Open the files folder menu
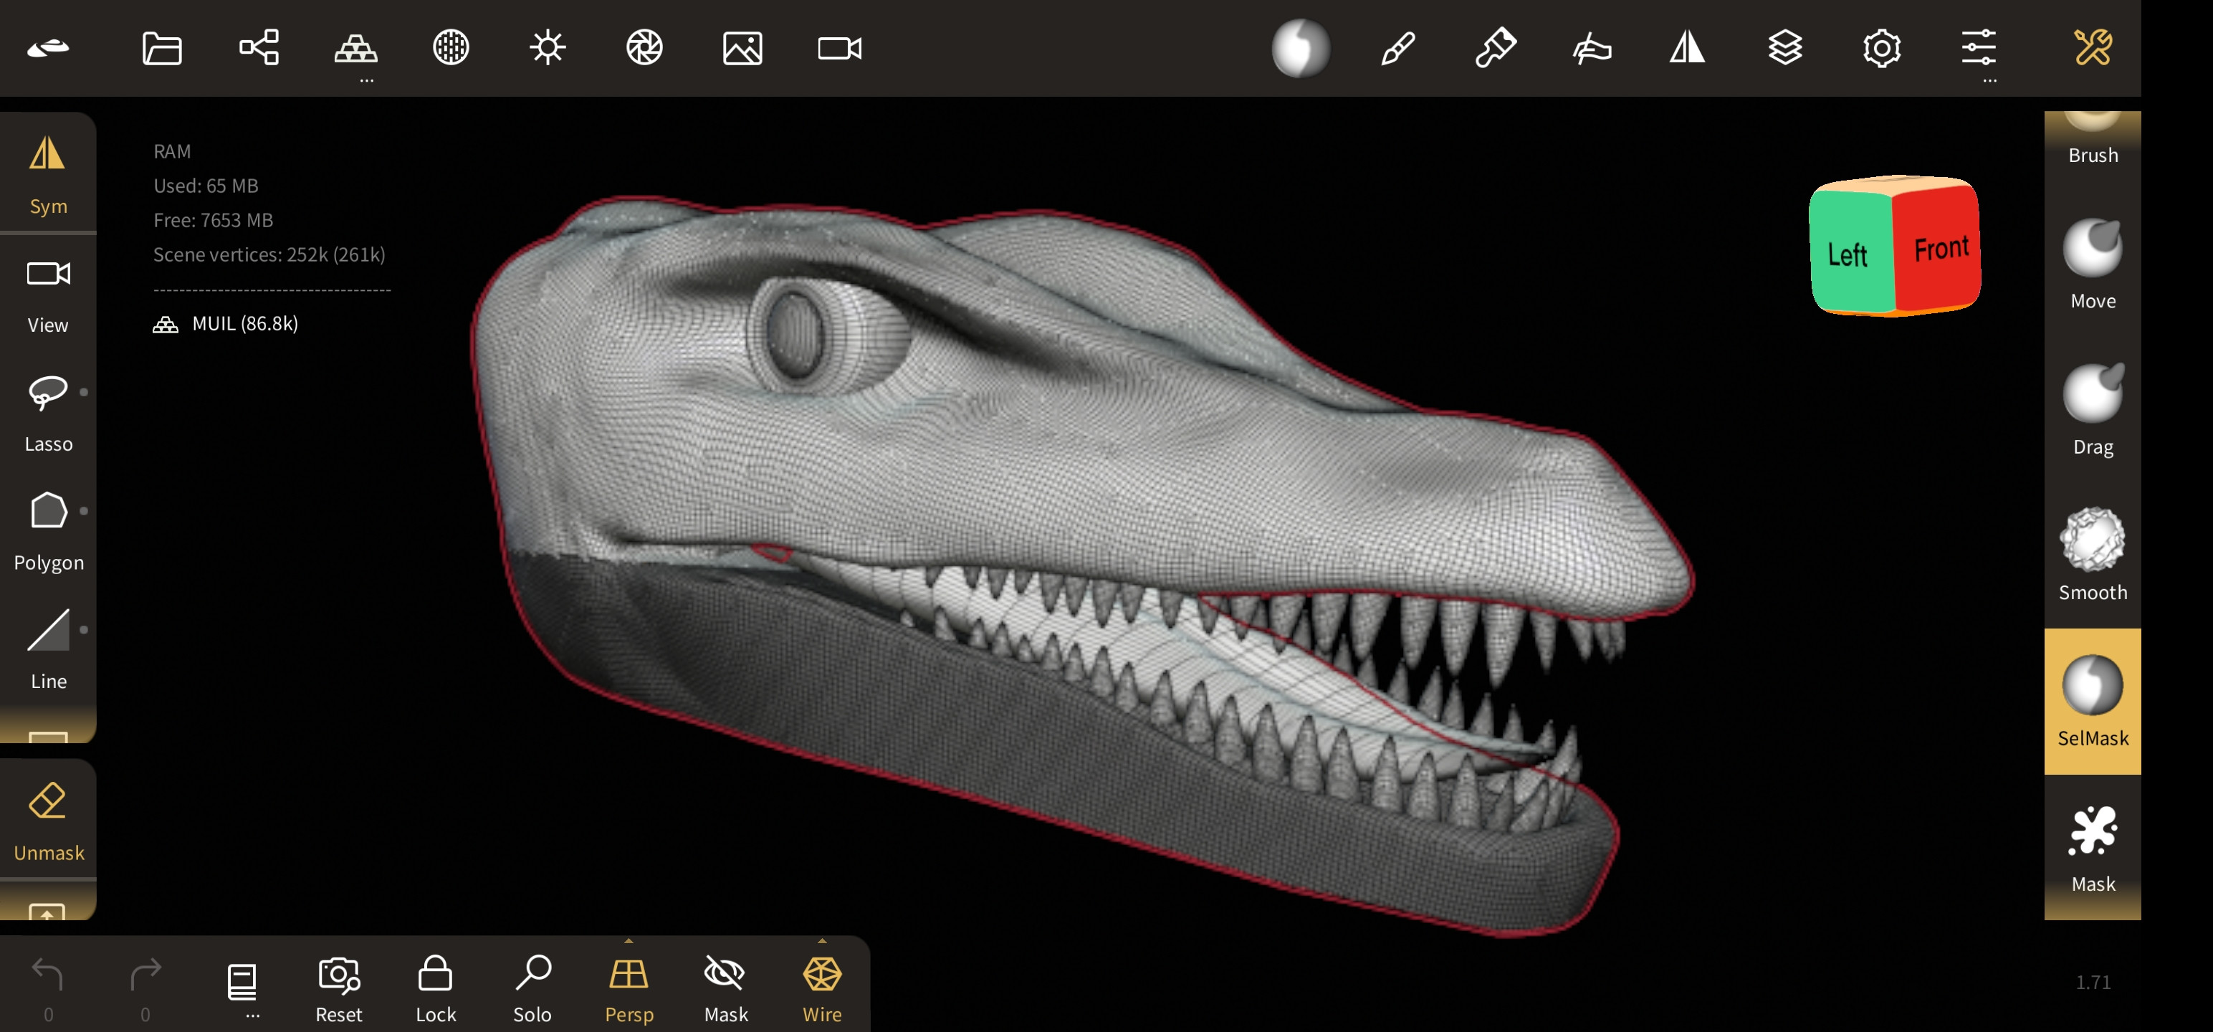The width and height of the screenshot is (2213, 1032). tap(161, 48)
